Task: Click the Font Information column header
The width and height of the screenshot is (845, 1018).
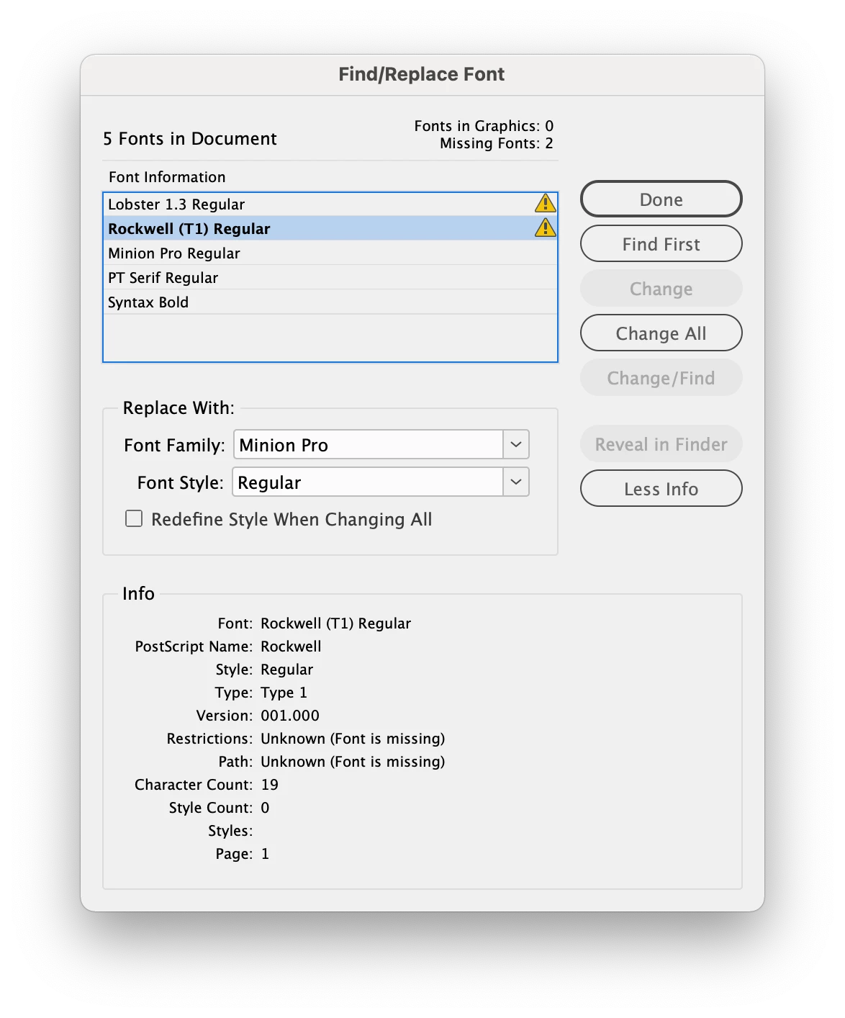Action: (167, 176)
